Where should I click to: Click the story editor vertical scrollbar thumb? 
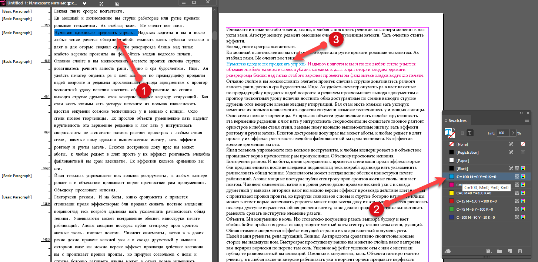pos(215,36)
